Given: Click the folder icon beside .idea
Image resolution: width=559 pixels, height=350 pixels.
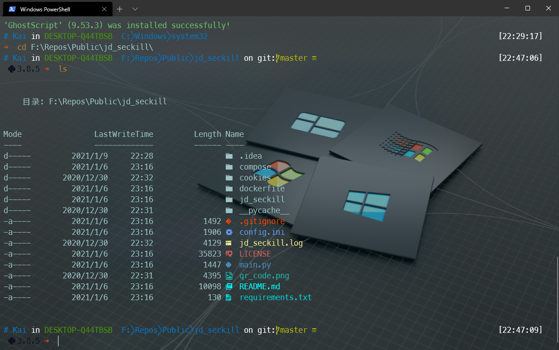Looking at the screenshot, I should coord(229,156).
